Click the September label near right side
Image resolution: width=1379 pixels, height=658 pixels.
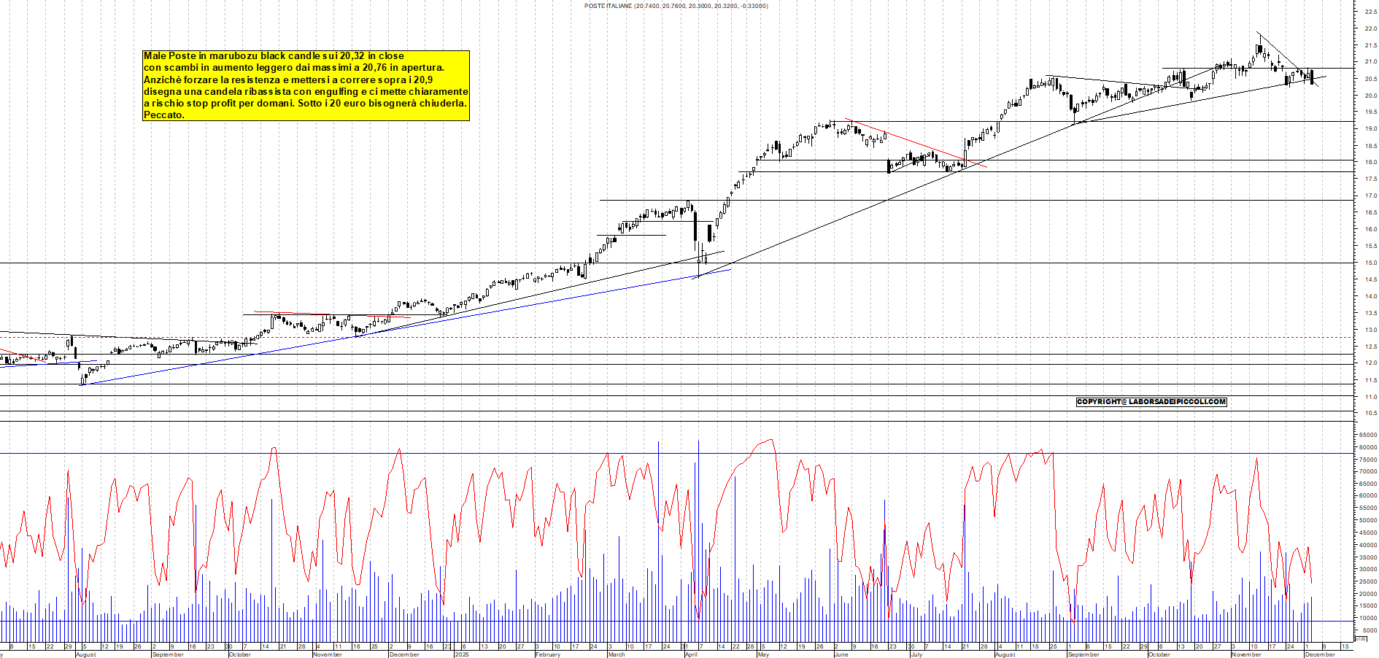point(1083,654)
